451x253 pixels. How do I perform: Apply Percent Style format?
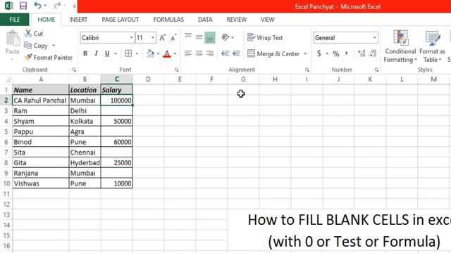click(335, 53)
